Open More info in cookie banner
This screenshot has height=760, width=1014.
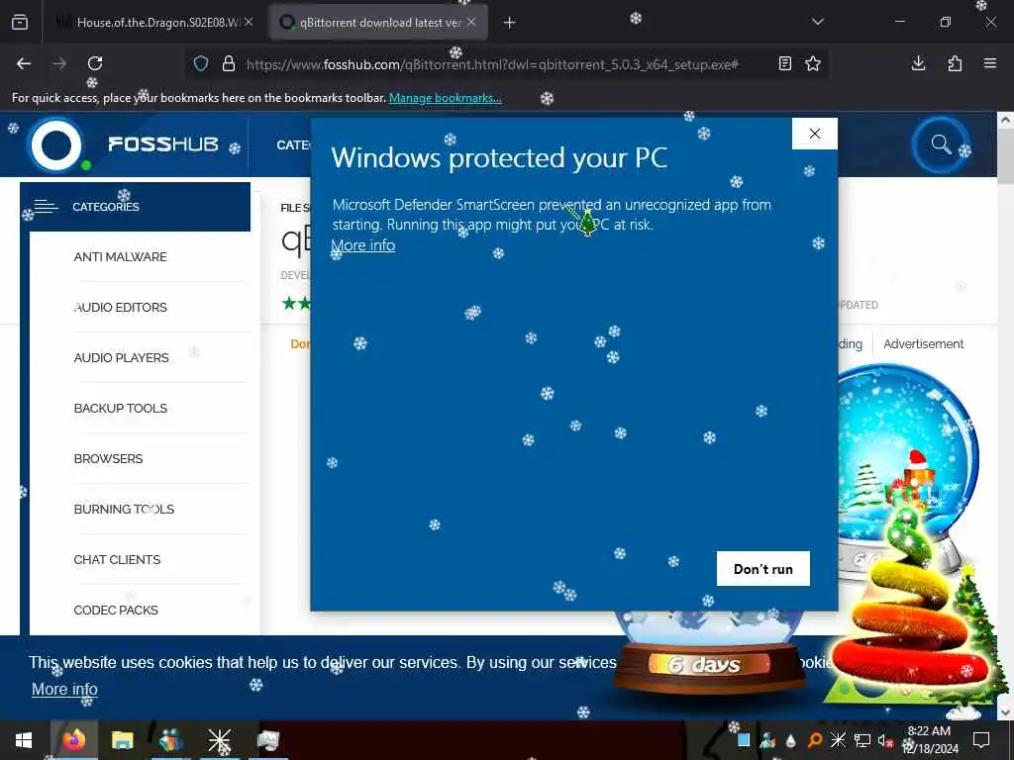pyautogui.click(x=64, y=690)
